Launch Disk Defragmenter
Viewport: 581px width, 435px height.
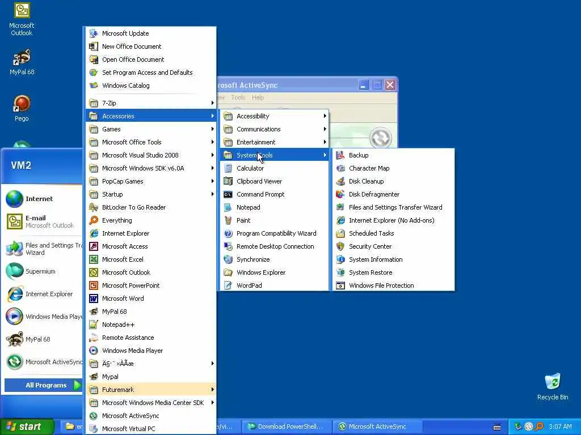[x=393, y=194]
